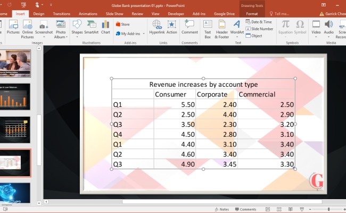346x213 pixels.
Task: Open the Review tab
Action: click(x=137, y=14)
